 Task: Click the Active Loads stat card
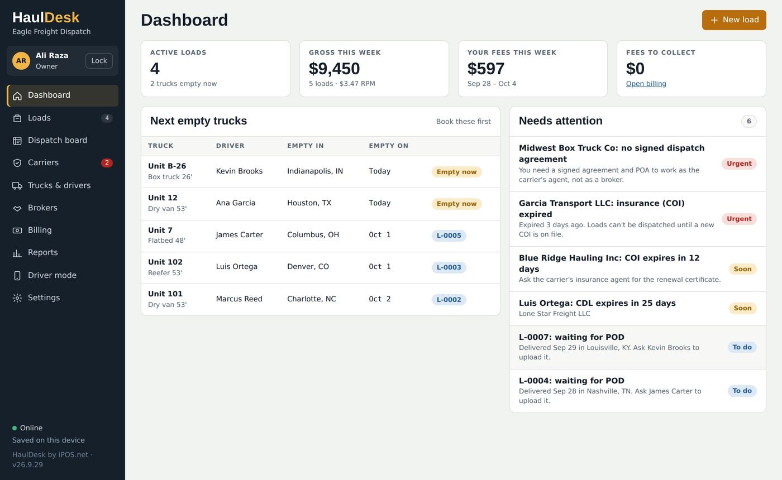point(216,69)
